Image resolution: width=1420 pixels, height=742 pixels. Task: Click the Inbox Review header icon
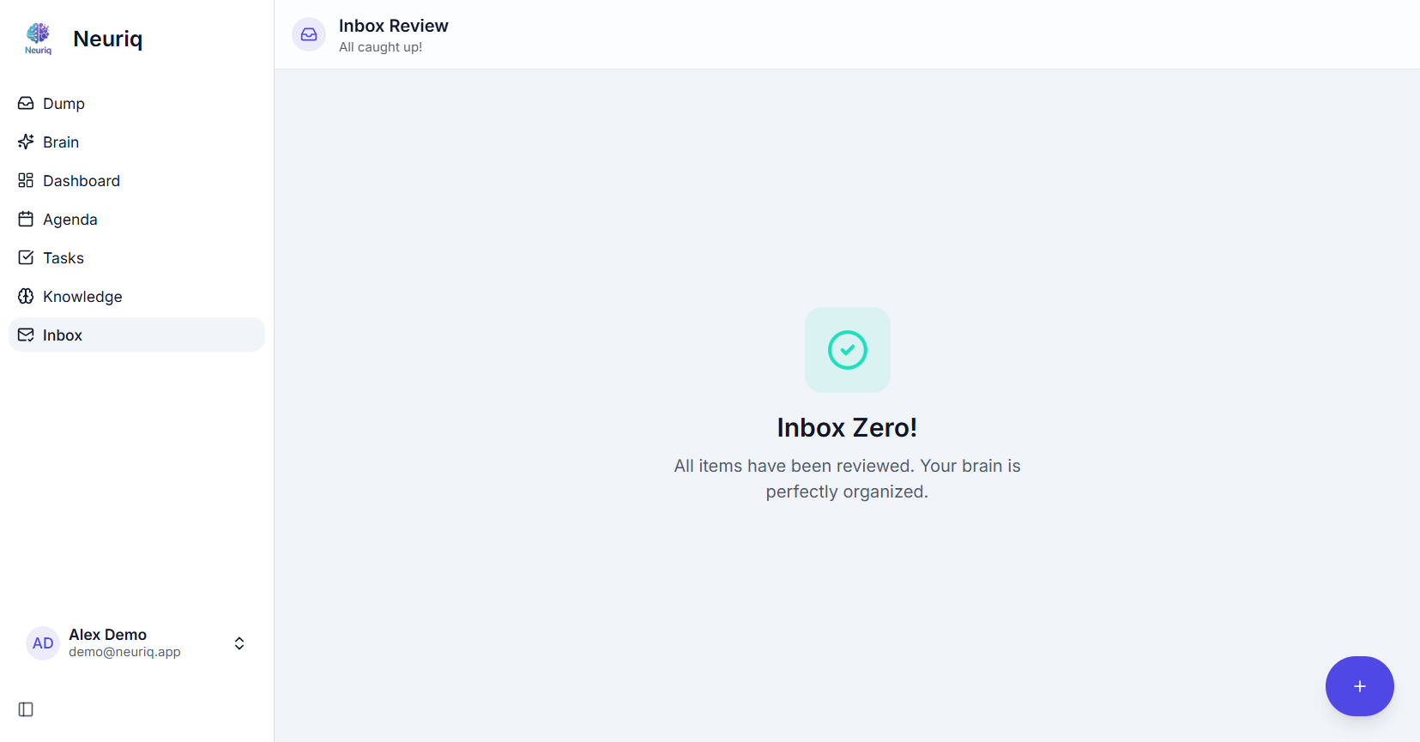pos(309,34)
